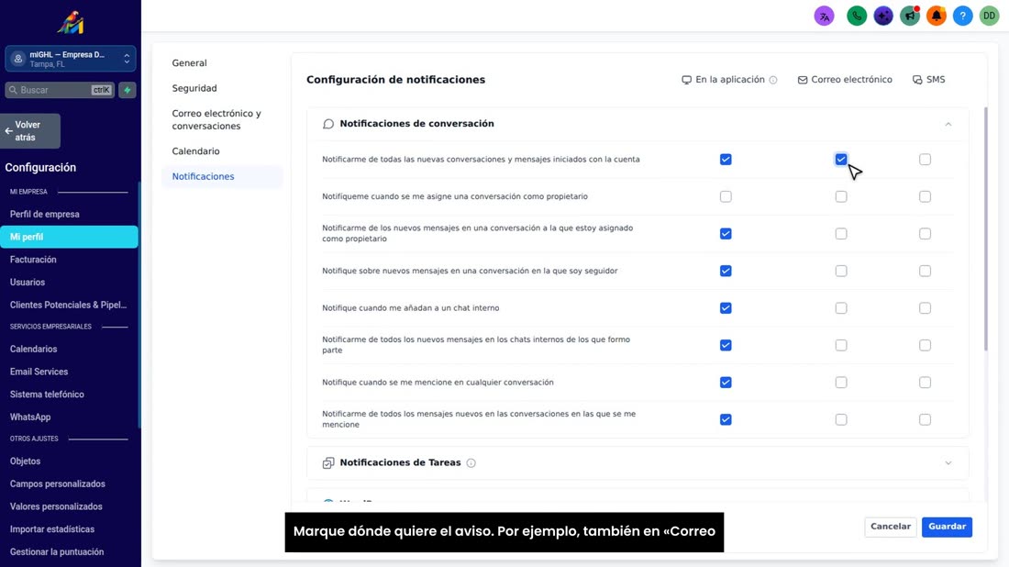Enable SMS for internal chats new messages
Image resolution: width=1009 pixels, height=567 pixels.
coord(925,345)
